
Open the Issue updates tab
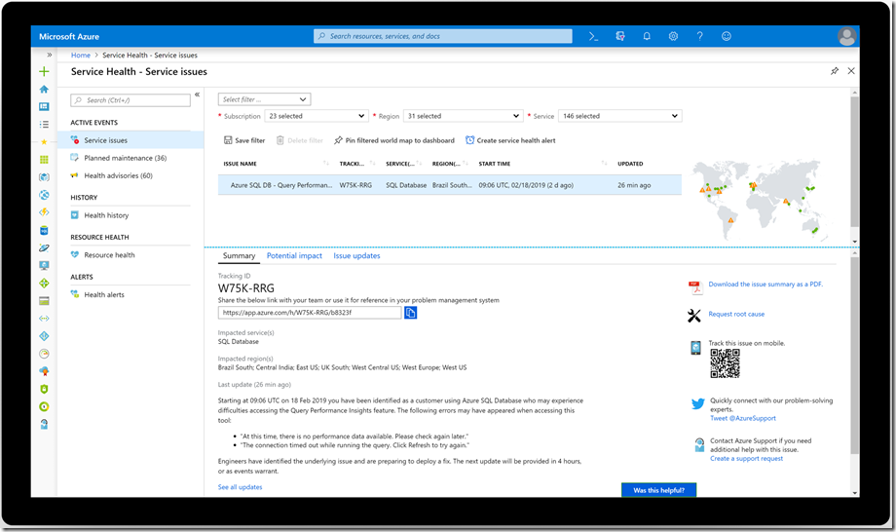pos(356,256)
